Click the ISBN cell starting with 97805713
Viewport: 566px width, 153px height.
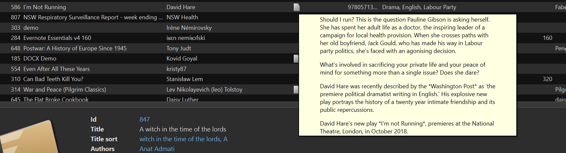click(x=362, y=7)
